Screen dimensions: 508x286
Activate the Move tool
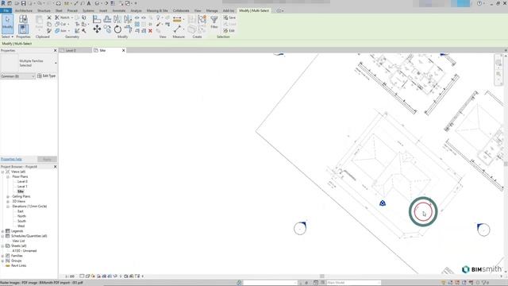point(97,29)
